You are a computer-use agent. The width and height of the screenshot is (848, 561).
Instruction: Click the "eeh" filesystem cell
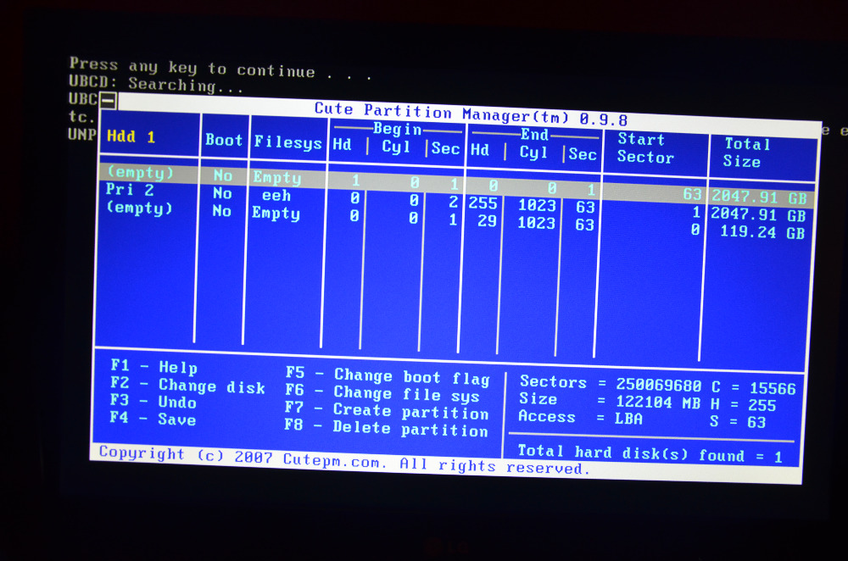click(276, 195)
